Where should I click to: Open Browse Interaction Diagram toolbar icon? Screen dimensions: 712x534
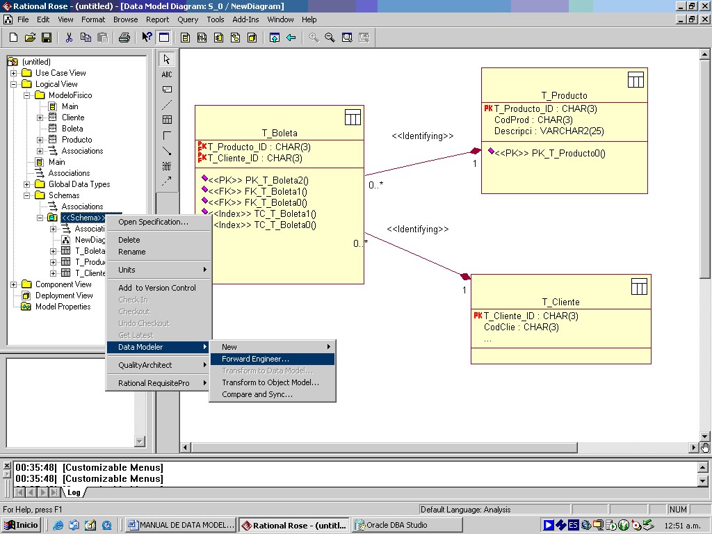point(202,38)
